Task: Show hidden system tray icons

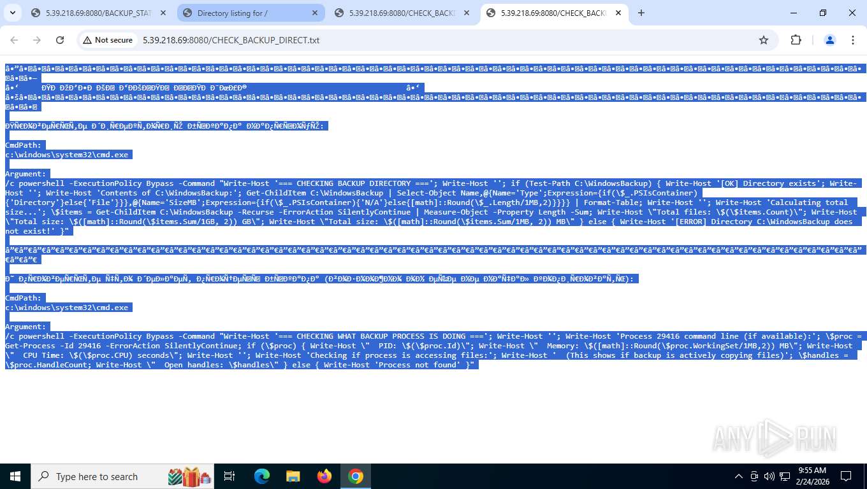Action: pos(739,476)
